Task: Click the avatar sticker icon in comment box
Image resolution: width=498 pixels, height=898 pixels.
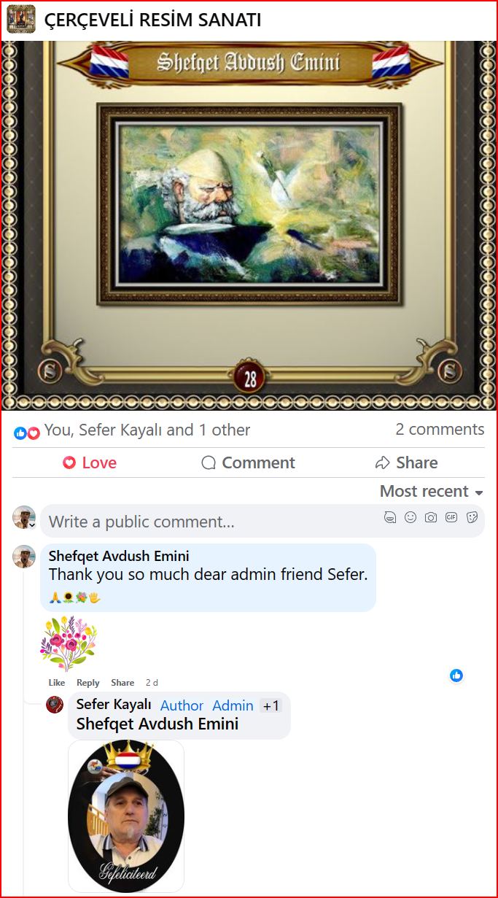Action: pos(390,517)
